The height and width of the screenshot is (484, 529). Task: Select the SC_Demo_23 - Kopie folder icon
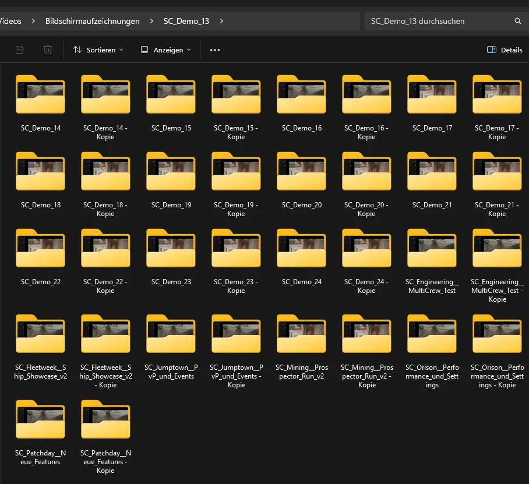coord(236,248)
